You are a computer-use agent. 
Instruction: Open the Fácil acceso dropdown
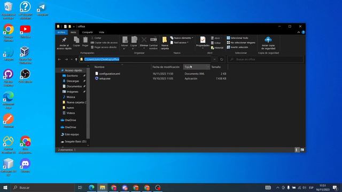point(180,43)
